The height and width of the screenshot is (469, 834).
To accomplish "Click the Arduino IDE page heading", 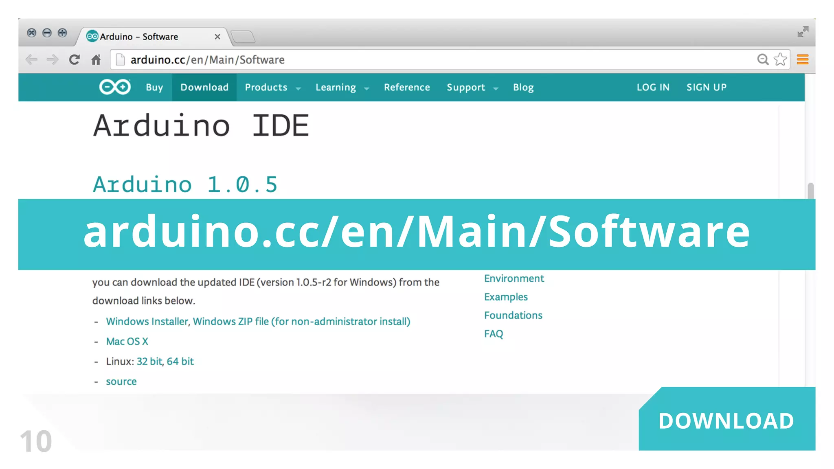I will tap(201, 125).
